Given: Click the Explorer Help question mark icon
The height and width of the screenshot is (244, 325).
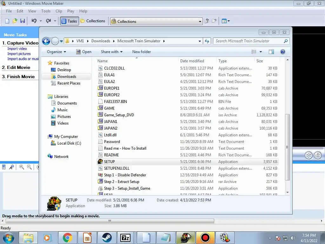Looking at the screenshot, I should tap(283, 52).
